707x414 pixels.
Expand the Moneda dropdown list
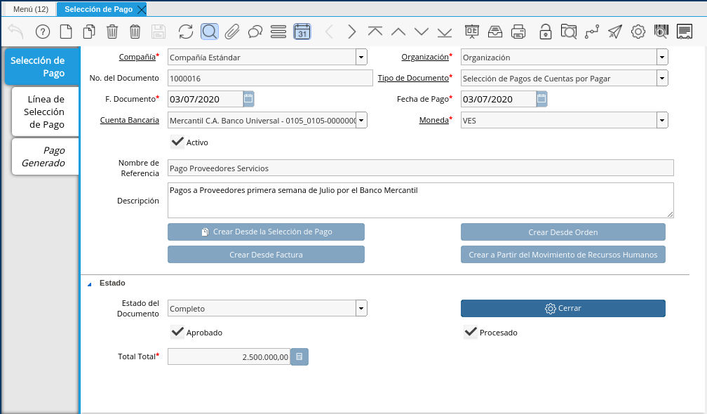click(x=662, y=121)
